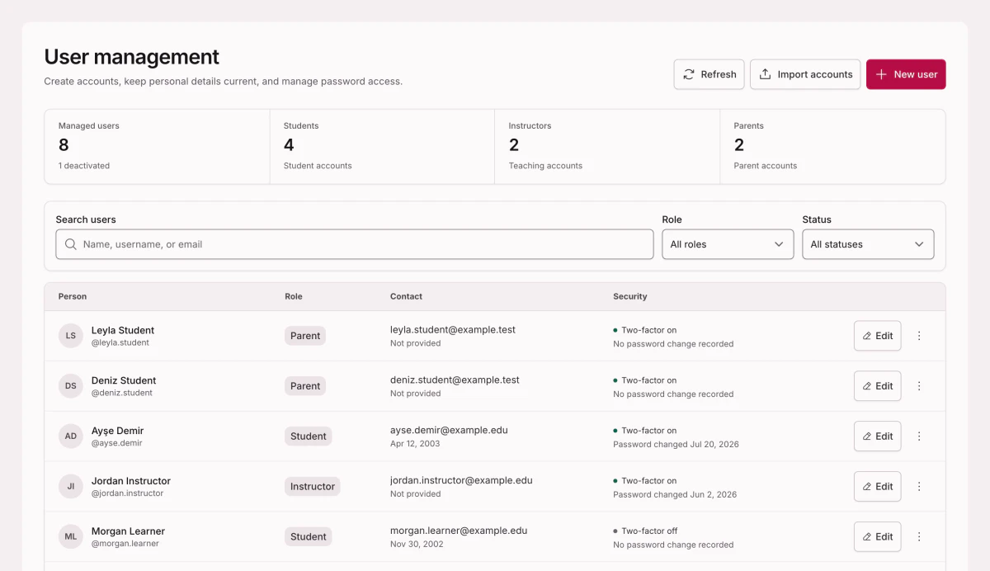This screenshot has width=990, height=571.
Task: Create a New user
Action: click(x=906, y=74)
